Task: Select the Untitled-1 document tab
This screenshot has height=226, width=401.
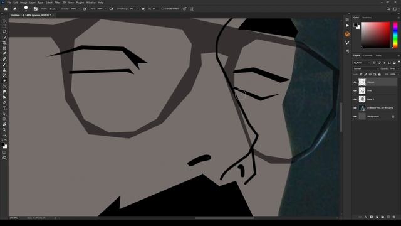Action: coord(31,15)
